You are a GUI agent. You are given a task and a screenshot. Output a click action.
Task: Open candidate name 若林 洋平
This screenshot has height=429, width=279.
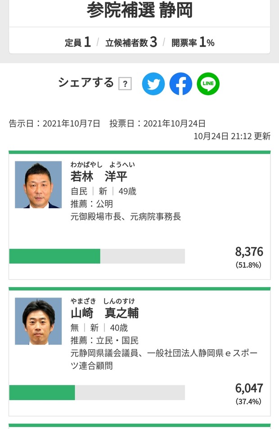99,176
